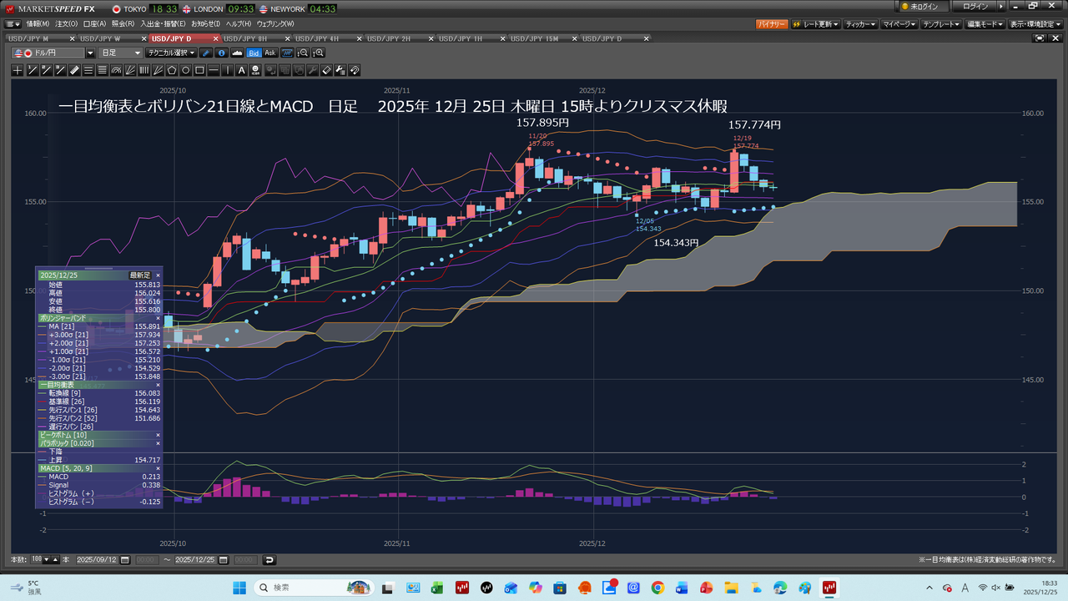
Task: Select the pentagon shape drawing tool
Action: click(172, 70)
